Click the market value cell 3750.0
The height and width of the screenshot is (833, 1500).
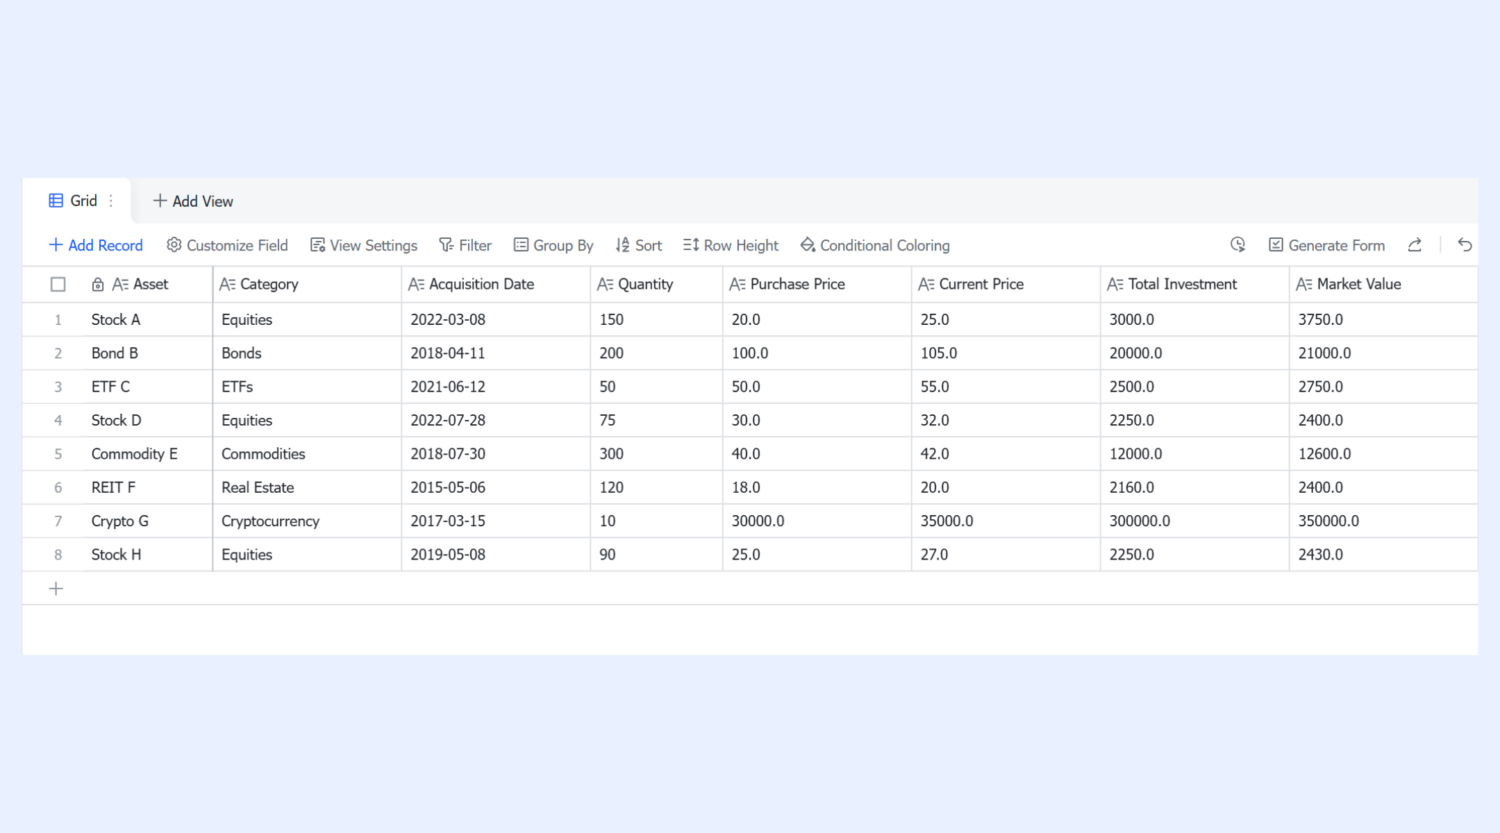coord(1383,320)
